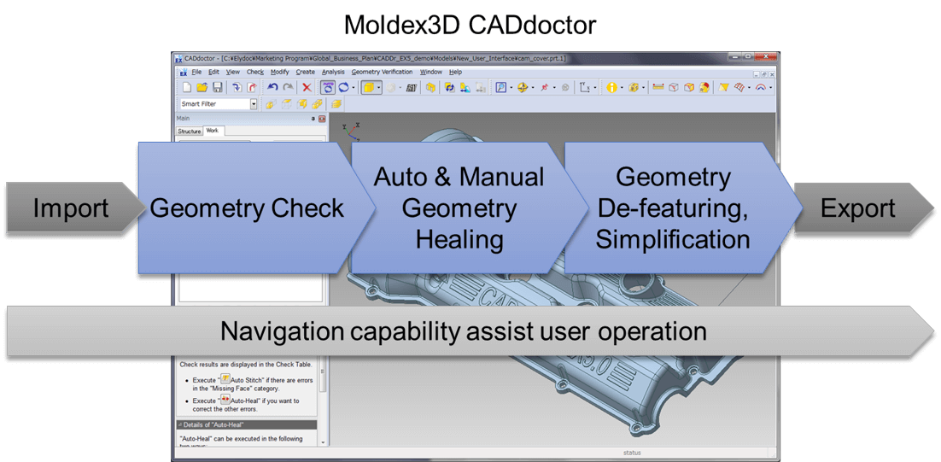Open the zoom magnifier dropdown arrow
941x462 pixels.
point(511,88)
